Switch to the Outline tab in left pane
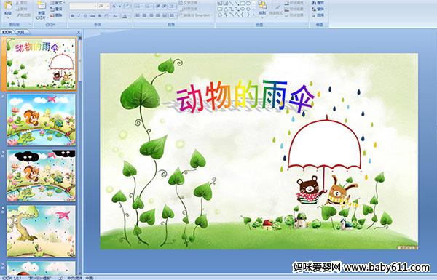The width and height of the screenshot is (437, 280). 20,32
